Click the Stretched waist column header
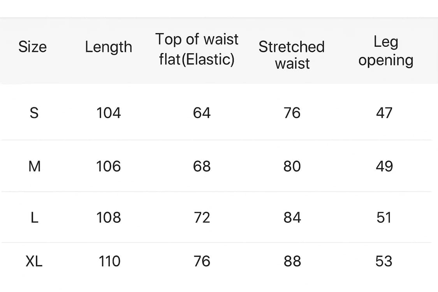 (x=292, y=55)
